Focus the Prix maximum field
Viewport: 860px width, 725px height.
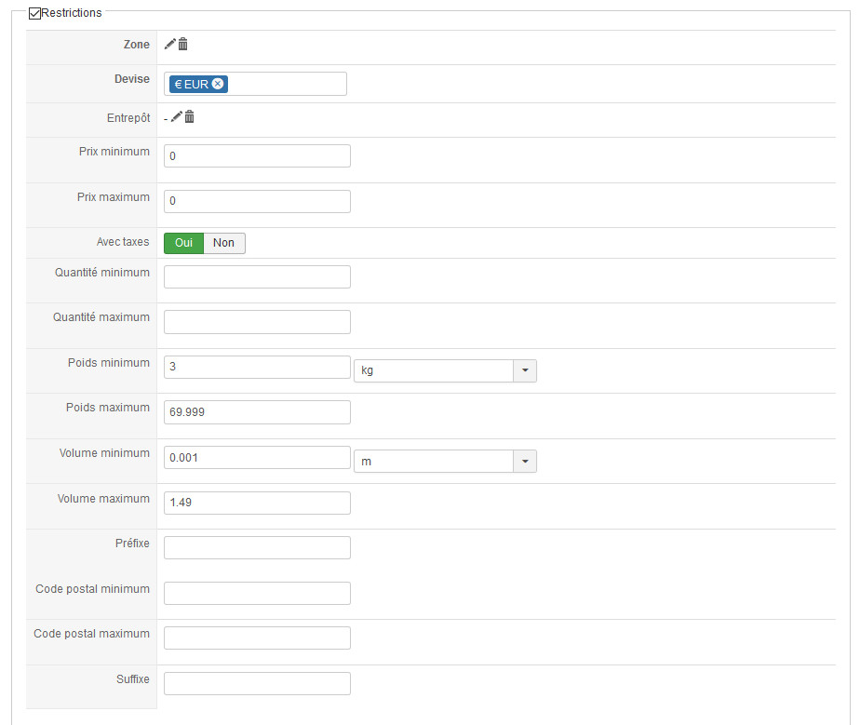click(x=257, y=201)
